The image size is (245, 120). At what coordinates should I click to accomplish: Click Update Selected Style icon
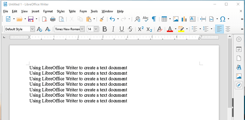click(x=39, y=29)
